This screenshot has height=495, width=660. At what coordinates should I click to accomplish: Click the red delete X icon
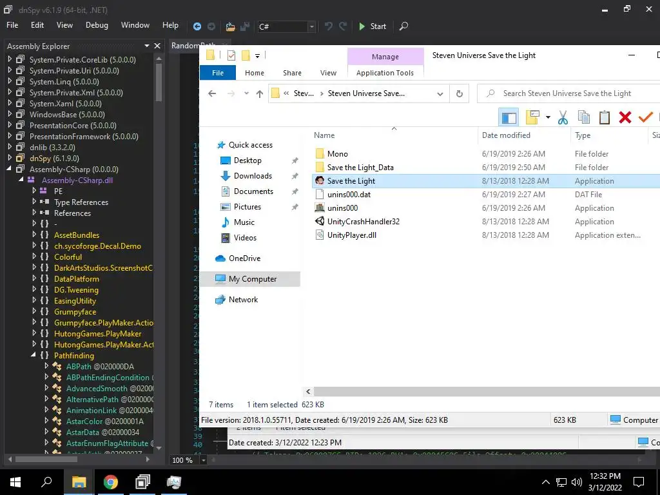click(x=625, y=117)
